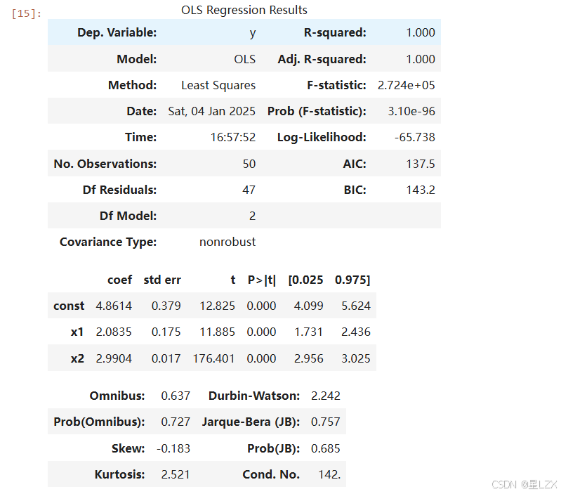The image size is (561, 494).
Task: Click the '0.975]' column header
Action: click(x=352, y=280)
